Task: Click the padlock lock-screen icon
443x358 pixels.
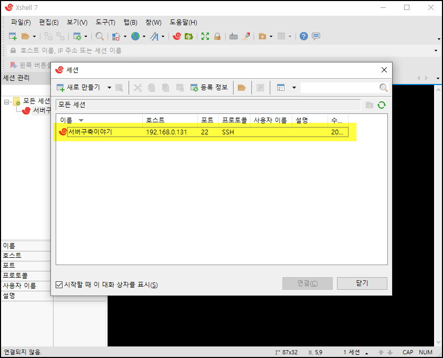Action: click(217, 36)
